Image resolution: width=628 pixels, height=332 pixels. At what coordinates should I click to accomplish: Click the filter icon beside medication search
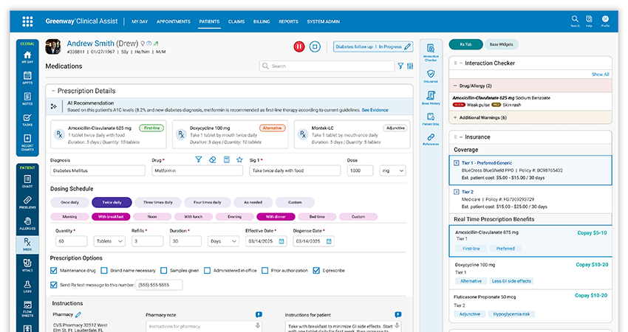click(400, 66)
